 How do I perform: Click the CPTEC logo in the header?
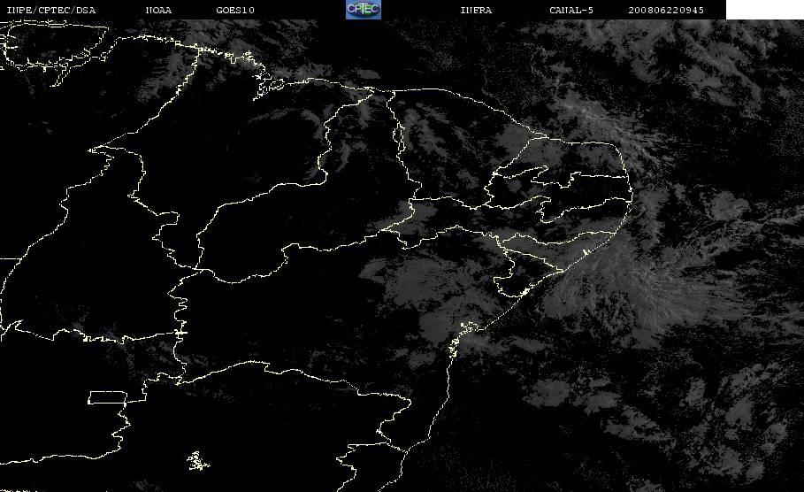pyautogui.click(x=363, y=9)
